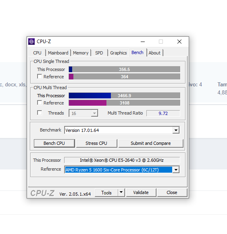Open the Tools button
This screenshot has height=234, width=227.
tap(106, 192)
